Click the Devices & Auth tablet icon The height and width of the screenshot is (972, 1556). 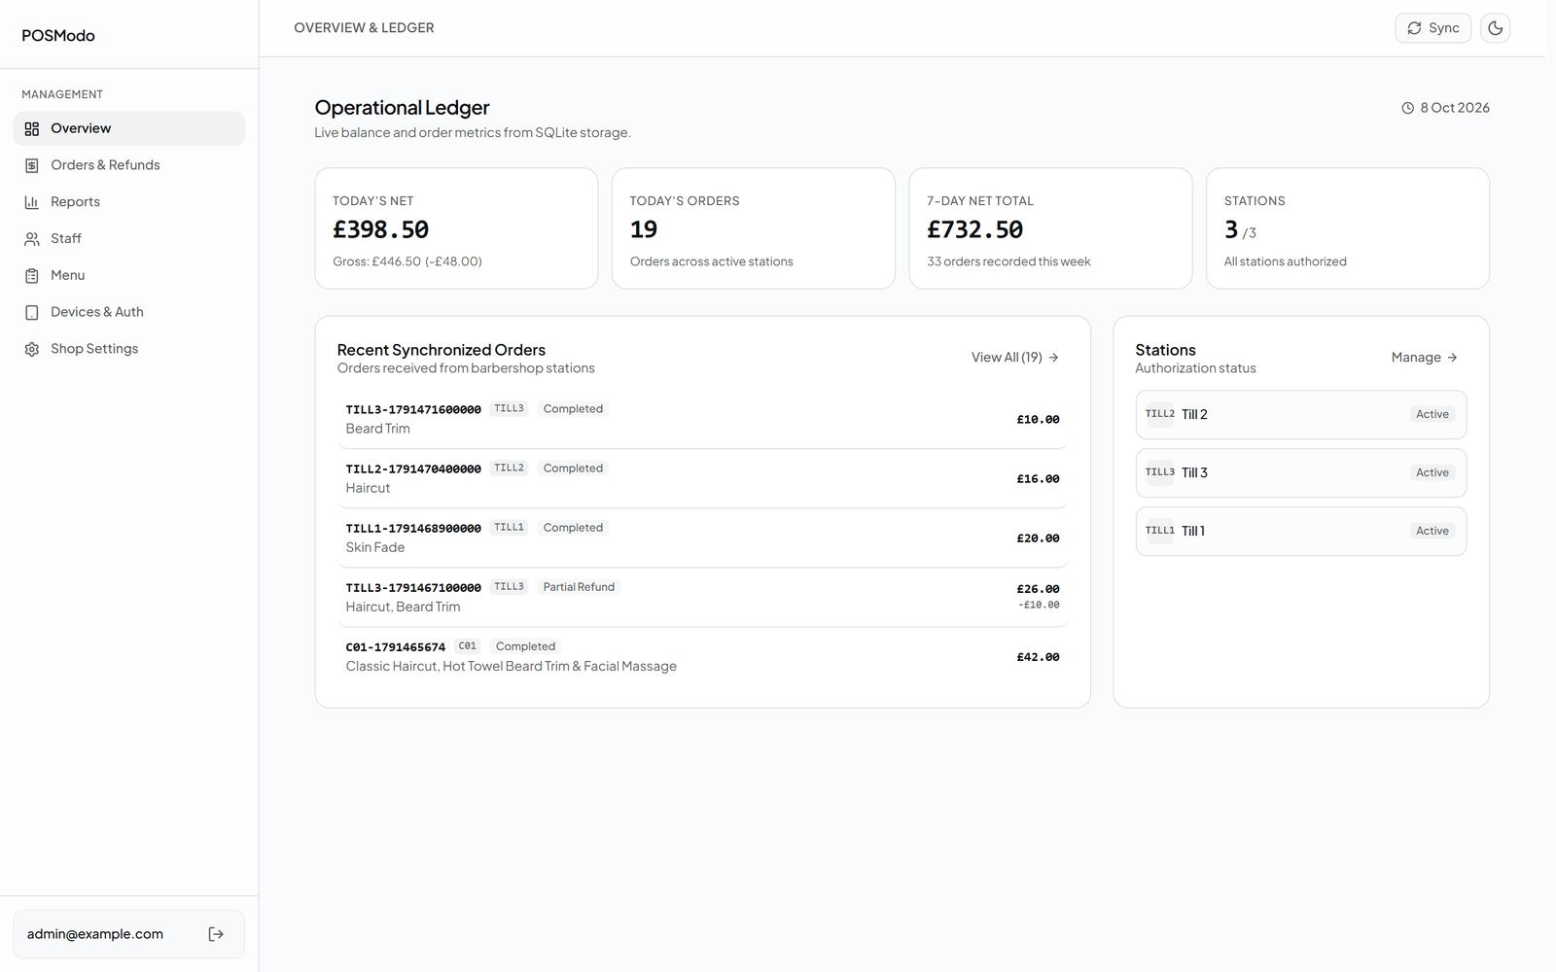(x=32, y=312)
